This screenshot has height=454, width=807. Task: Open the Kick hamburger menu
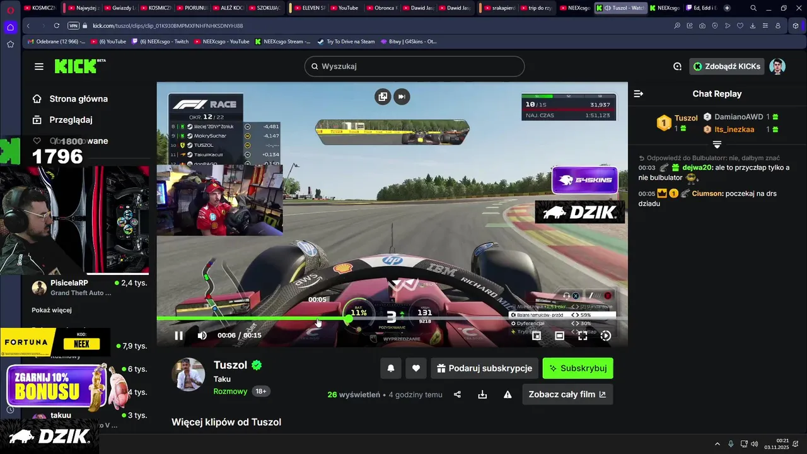point(39,66)
